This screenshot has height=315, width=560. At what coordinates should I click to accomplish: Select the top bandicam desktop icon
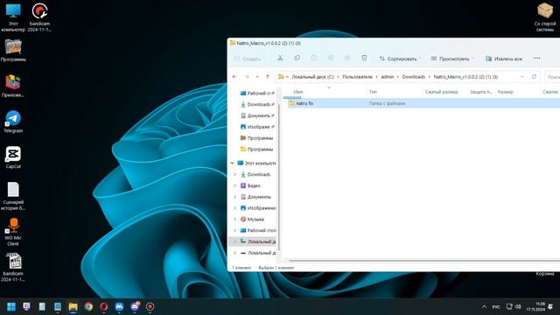pos(39,17)
